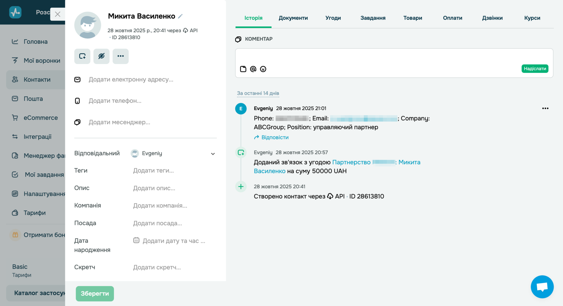
Task: Click the Надіслати button
Action: click(535, 69)
